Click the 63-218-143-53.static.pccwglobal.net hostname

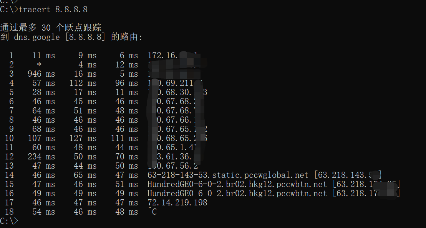coord(228,175)
